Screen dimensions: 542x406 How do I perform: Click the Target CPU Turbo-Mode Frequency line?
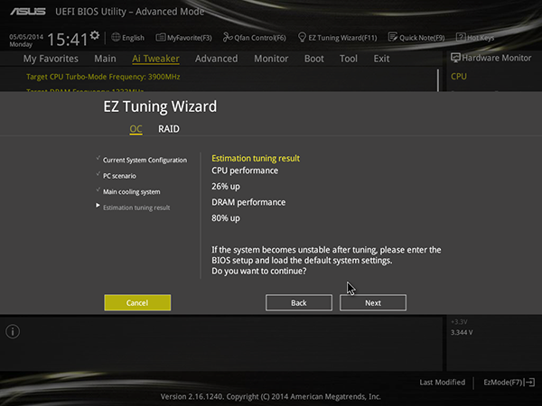(x=103, y=77)
